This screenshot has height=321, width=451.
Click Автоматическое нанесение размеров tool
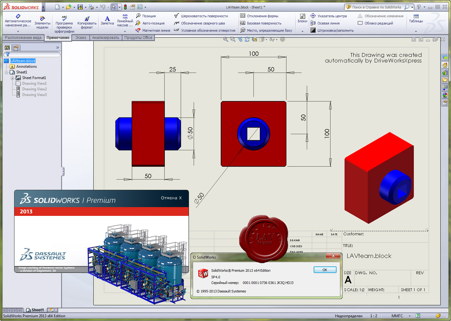click(18, 21)
